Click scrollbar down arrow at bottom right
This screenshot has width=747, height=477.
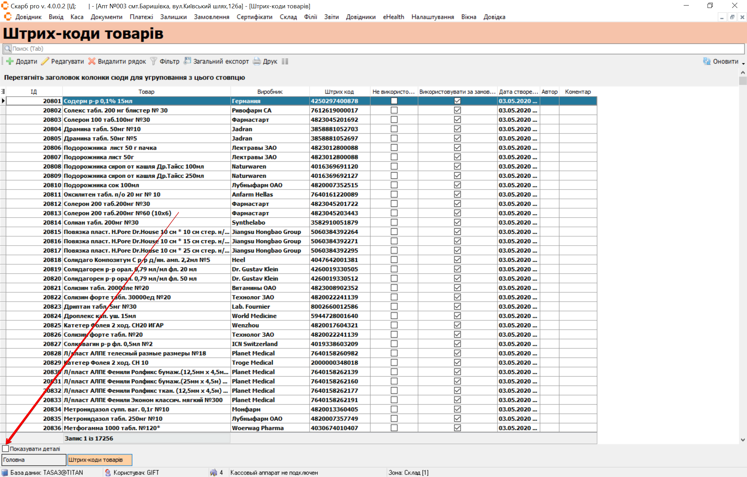[743, 440]
